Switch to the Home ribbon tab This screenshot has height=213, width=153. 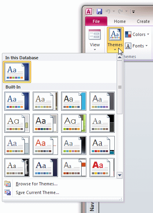click(120, 21)
